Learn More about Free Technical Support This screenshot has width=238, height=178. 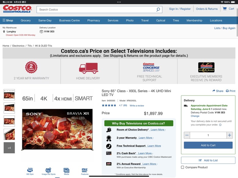pos(154,146)
